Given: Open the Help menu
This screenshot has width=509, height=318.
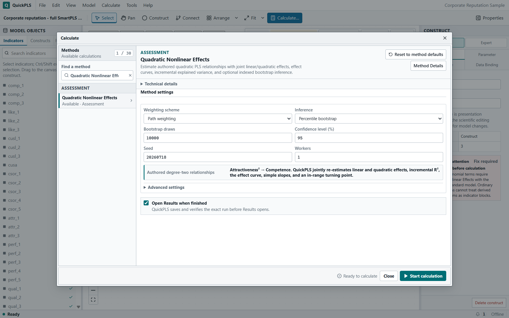Looking at the screenshot, I should click(148, 5).
